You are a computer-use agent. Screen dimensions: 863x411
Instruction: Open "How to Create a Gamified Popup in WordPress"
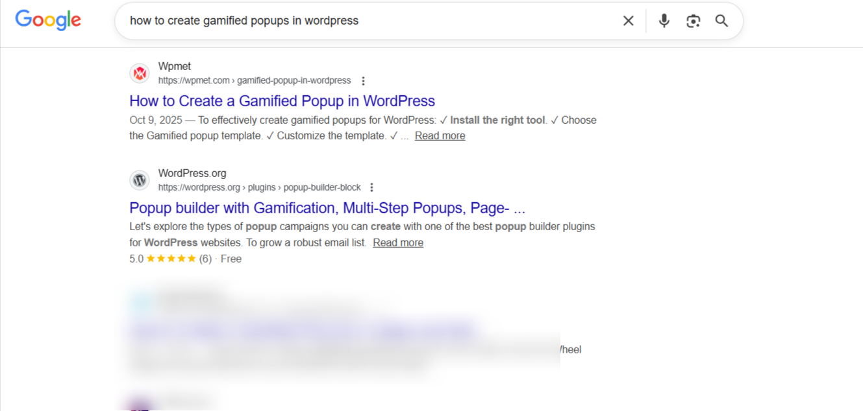[281, 100]
